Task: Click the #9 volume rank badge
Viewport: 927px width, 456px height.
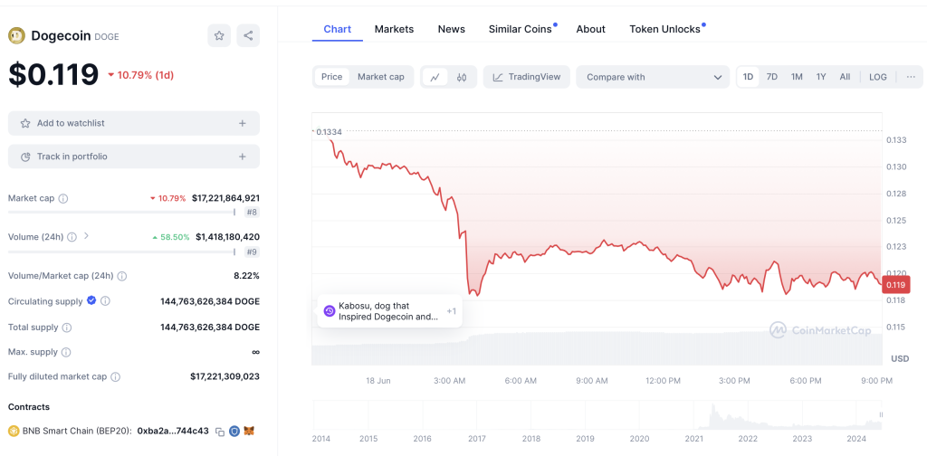Action: coord(252,252)
